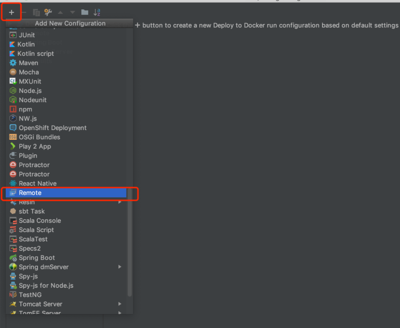400x328 pixels.
Task: Click the OSGi Bundles icon
Action: point(13,137)
